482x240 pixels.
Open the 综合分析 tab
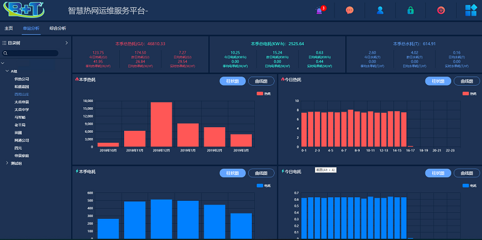(58, 28)
